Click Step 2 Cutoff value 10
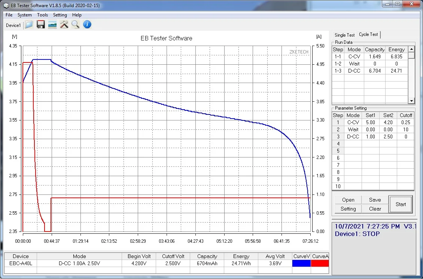The image size is (423, 279). click(x=405, y=129)
